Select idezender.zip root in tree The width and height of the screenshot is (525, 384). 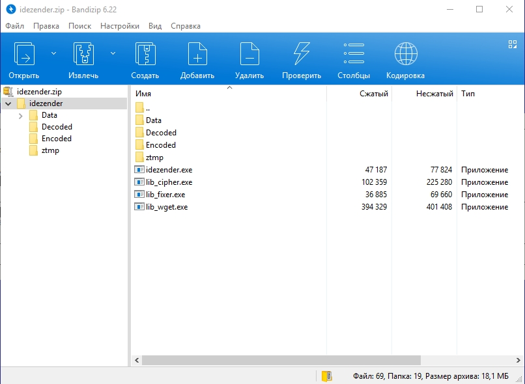point(39,92)
